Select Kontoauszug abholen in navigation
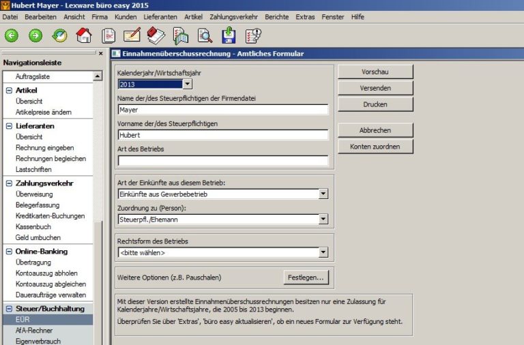 point(46,273)
